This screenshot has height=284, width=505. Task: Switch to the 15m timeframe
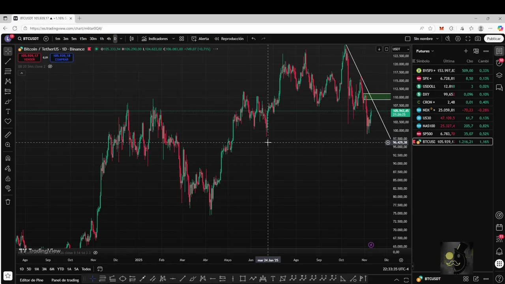83,39
